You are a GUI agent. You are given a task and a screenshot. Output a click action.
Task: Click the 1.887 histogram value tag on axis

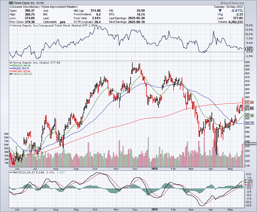tap(248, 186)
